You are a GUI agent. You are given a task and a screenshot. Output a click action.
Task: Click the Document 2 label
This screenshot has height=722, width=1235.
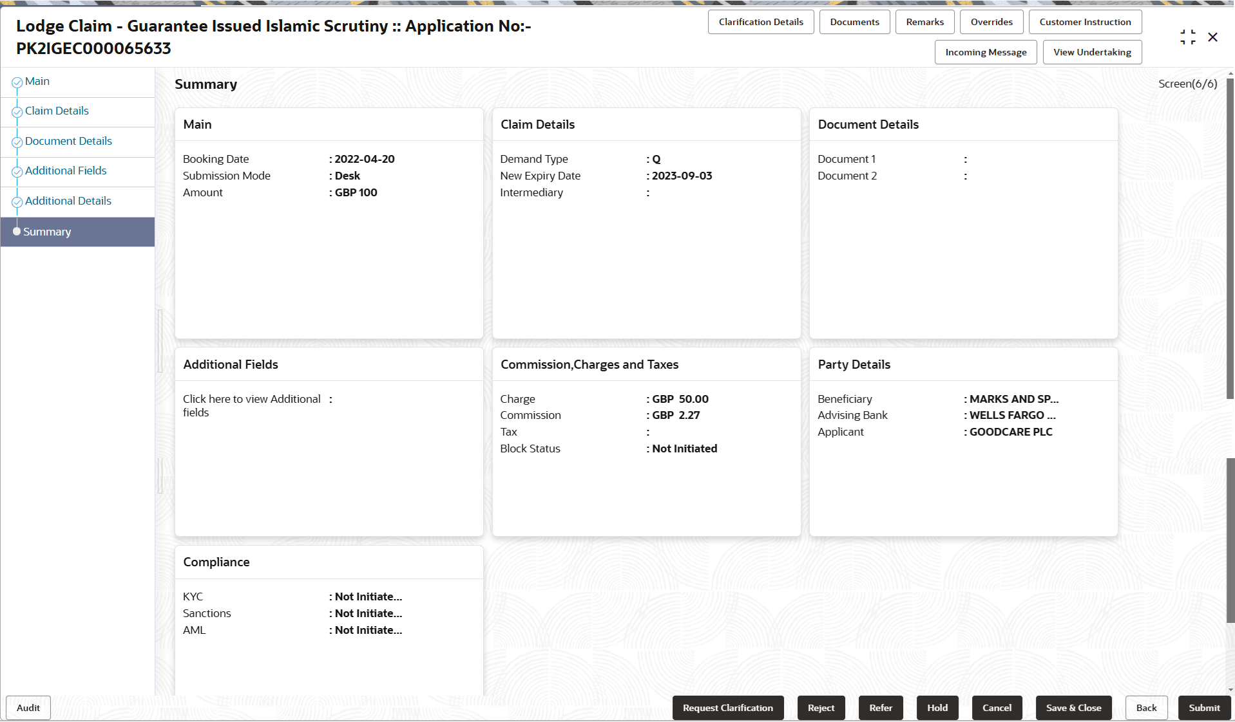coord(847,176)
